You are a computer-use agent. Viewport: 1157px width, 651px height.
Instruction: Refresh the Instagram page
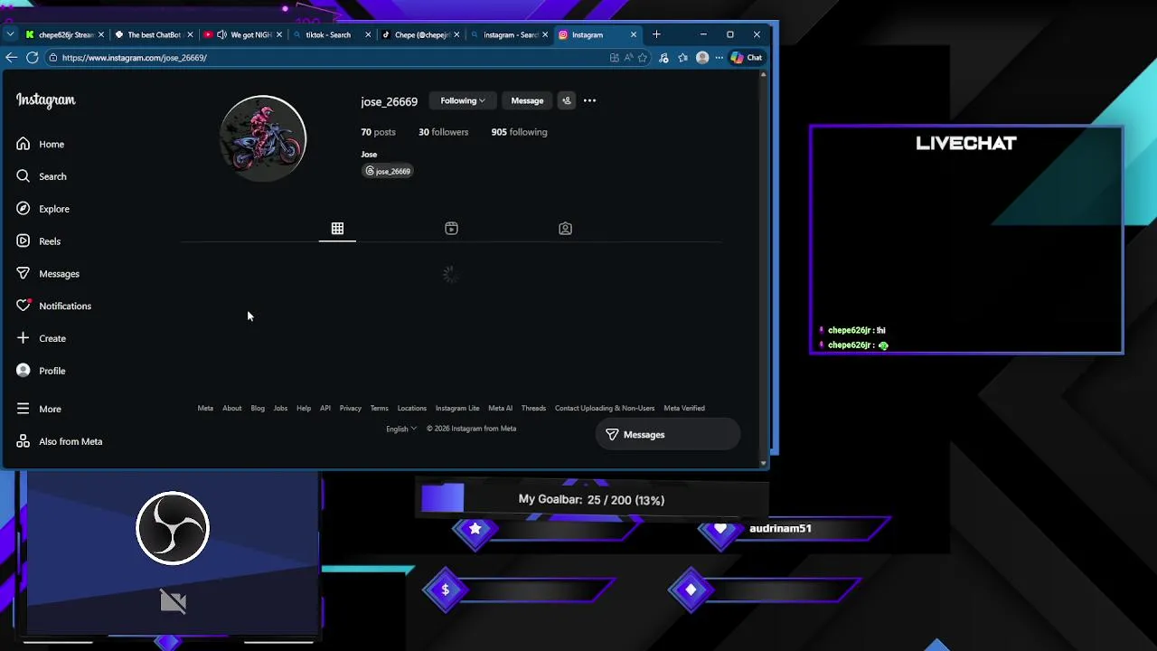[33, 57]
